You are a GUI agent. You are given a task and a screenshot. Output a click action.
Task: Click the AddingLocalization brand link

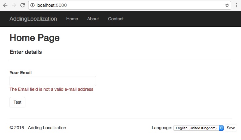[x=33, y=19]
